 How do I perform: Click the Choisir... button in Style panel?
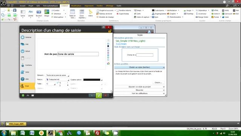coord(158,83)
